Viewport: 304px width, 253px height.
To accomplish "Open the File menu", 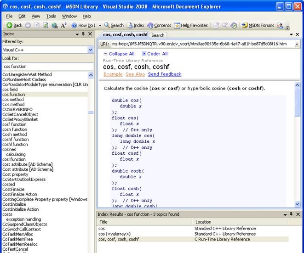I will 9,16.
